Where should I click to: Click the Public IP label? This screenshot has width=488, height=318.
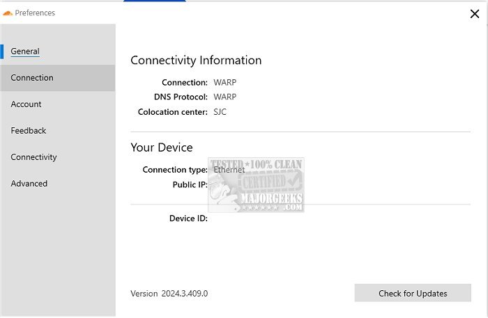click(x=190, y=185)
